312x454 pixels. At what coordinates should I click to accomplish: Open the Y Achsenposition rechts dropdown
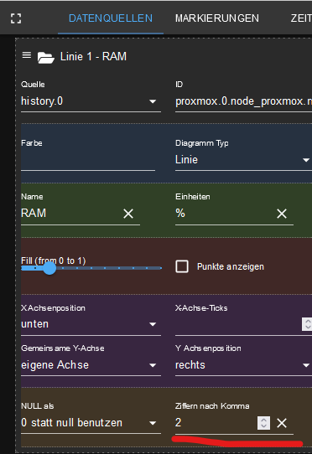(243, 365)
